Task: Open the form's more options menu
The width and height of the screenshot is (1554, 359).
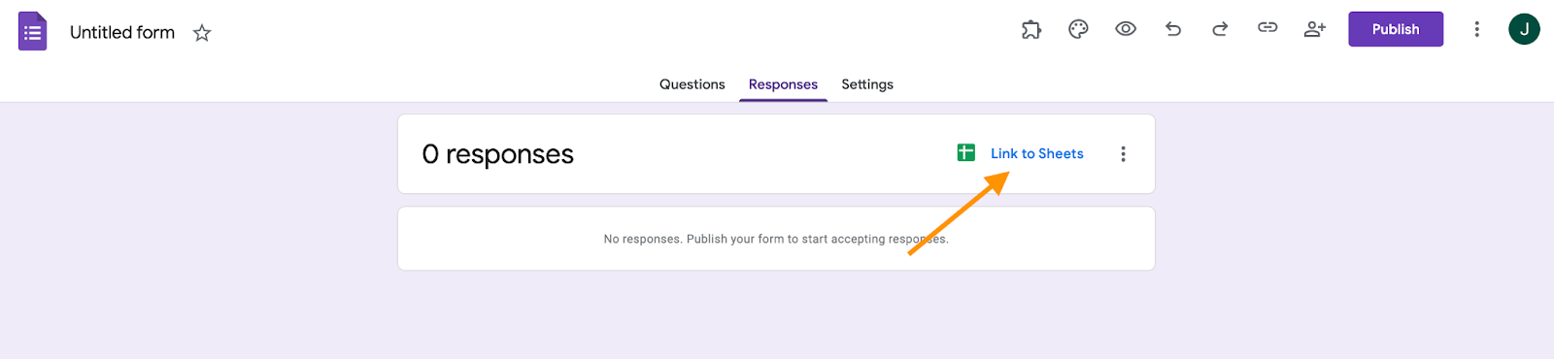Action: [1477, 29]
